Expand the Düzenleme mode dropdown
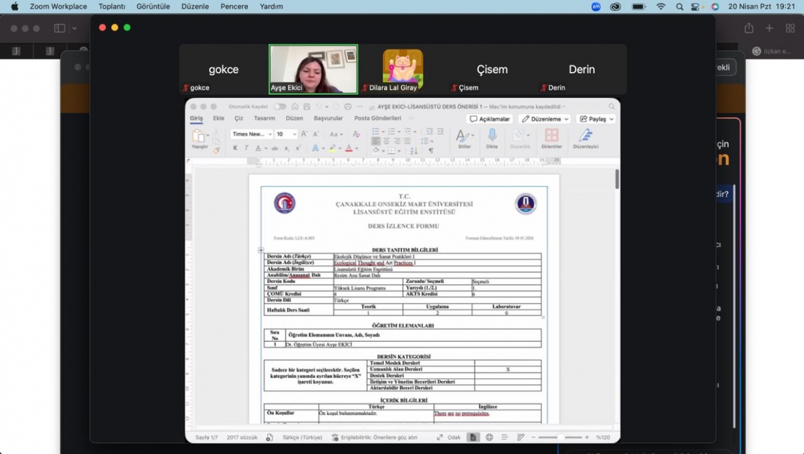The height and width of the screenshot is (454, 804). click(544, 119)
